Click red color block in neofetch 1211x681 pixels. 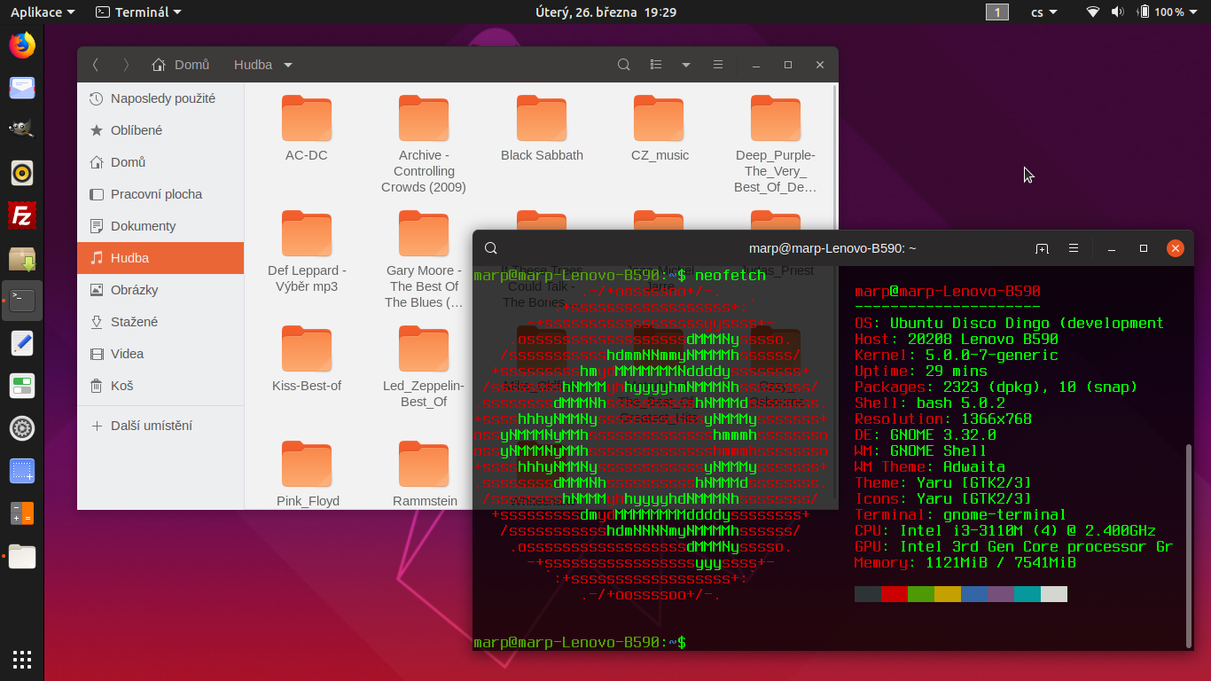tap(895, 593)
